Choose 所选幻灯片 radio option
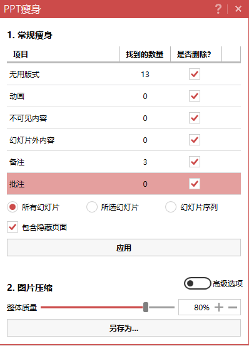249x346 pixels. [x=92, y=207]
